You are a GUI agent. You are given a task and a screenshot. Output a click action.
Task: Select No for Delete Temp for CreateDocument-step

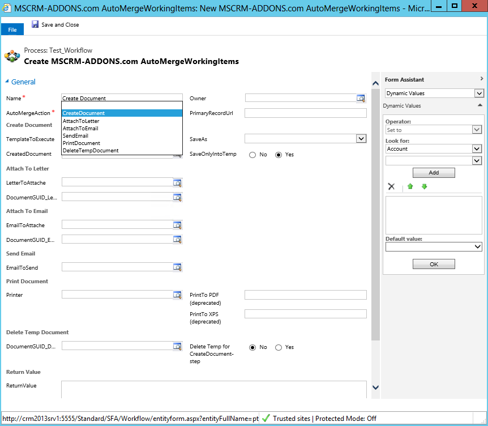coord(252,347)
